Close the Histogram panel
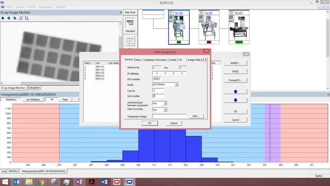Screen dimensions: 330x186 click(x=328, y=95)
